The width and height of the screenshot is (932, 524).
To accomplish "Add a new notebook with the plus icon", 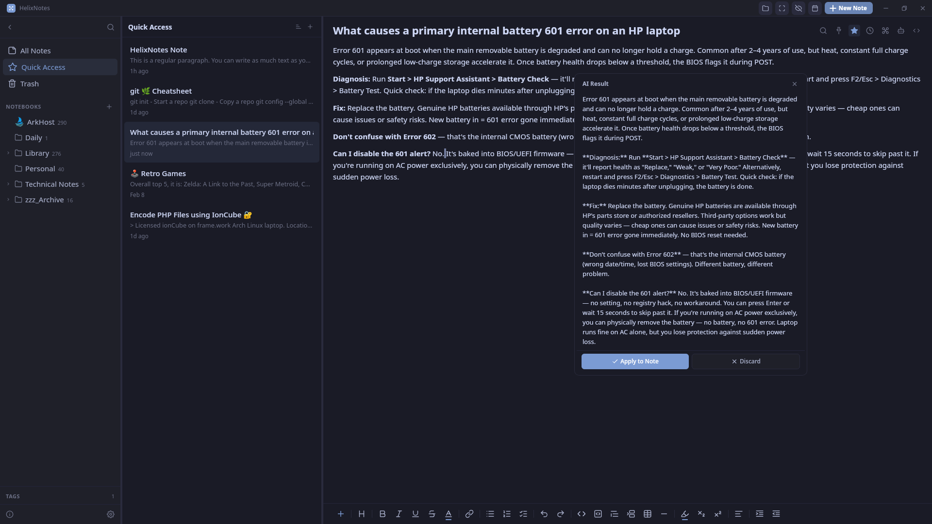I will [x=109, y=107].
